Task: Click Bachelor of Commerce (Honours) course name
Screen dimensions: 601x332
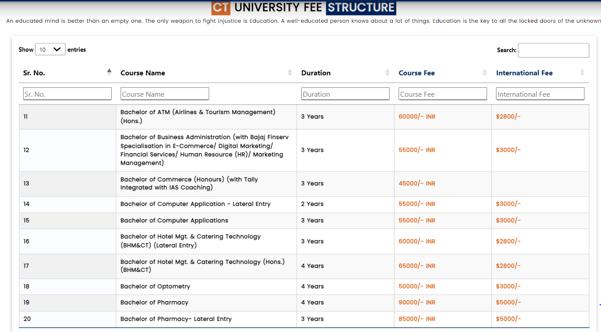Action: click(x=189, y=183)
